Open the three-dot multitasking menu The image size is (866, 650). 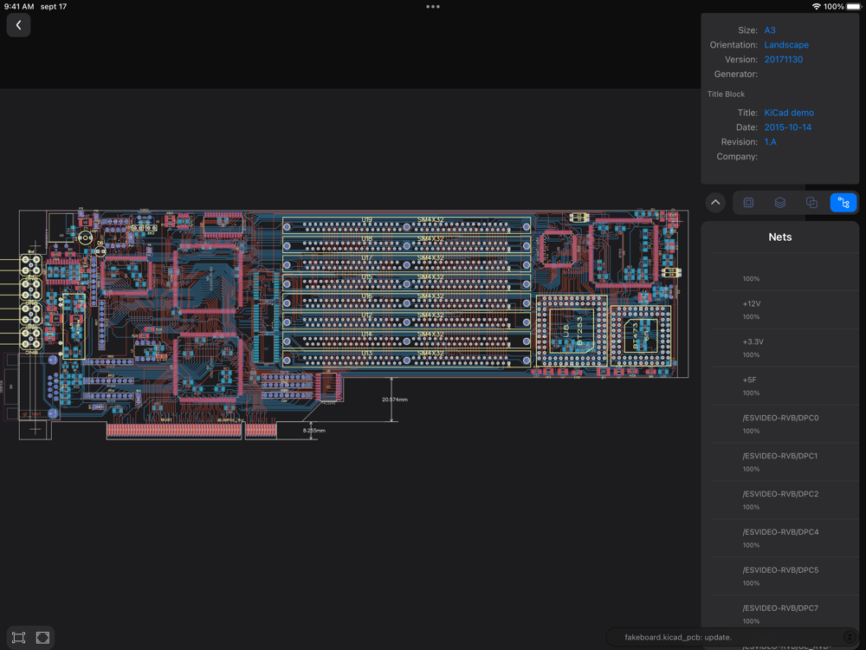coord(433,7)
